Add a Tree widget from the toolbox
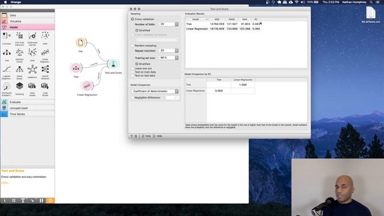 point(7,55)
